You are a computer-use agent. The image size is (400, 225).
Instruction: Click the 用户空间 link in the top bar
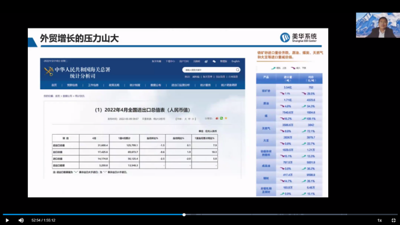pyautogui.click(x=184, y=62)
